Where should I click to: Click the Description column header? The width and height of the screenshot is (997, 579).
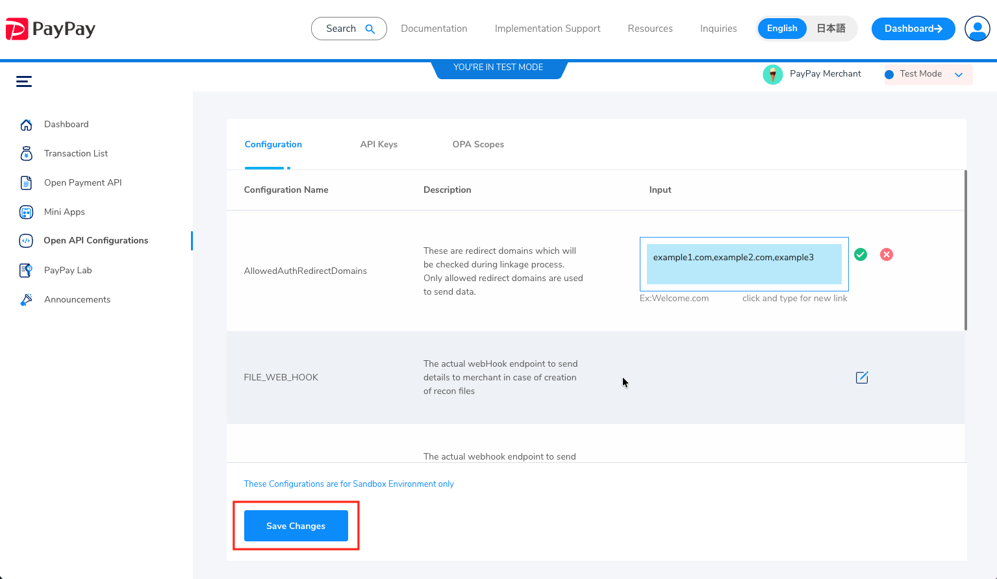[448, 190]
